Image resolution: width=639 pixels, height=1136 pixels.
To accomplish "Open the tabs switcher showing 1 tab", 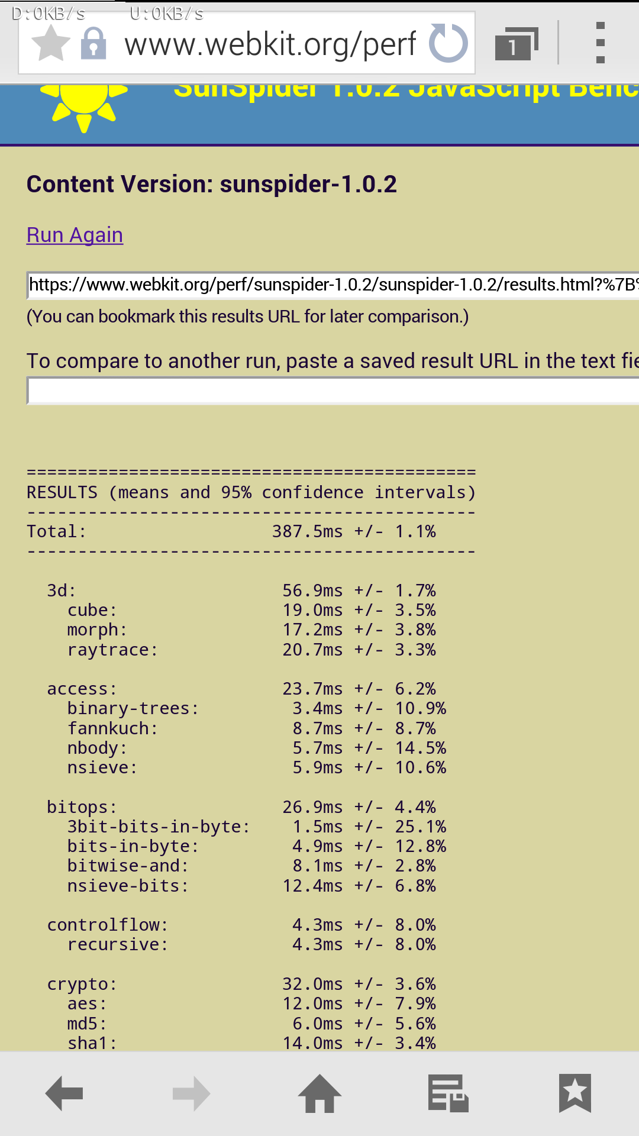I will click(517, 43).
